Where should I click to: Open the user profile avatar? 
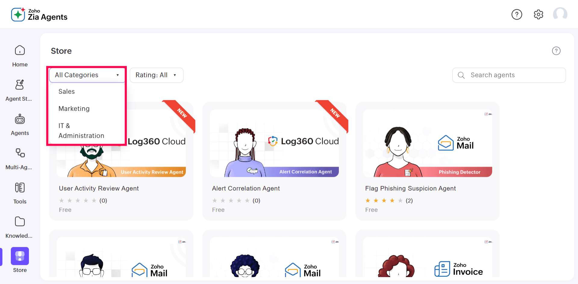pyautogui.click(x=560, y=14)
